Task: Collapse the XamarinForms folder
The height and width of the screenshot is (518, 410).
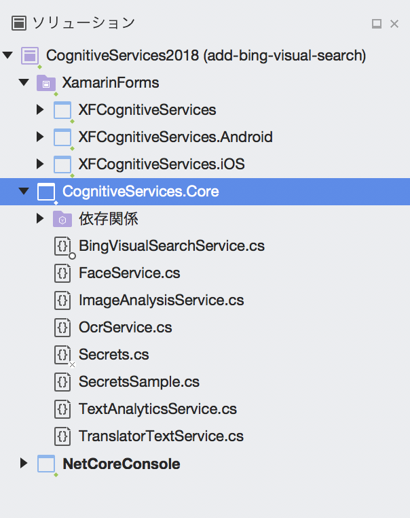Action: click(24, 82)
